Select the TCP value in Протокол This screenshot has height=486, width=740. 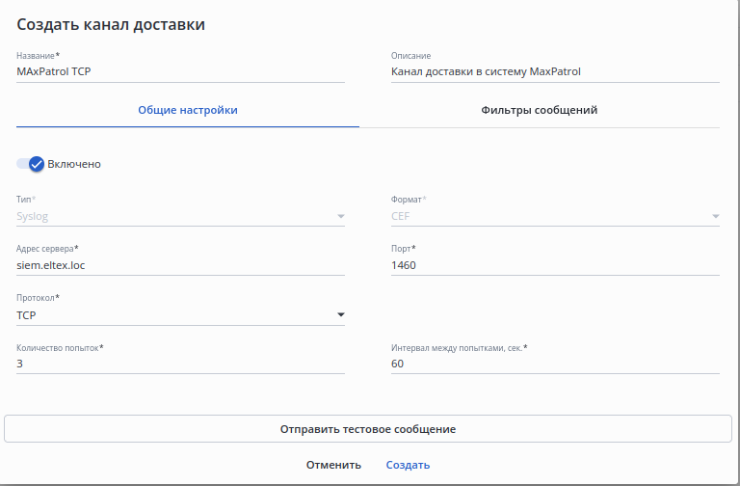pyautogui.click(x=27, y=314)
